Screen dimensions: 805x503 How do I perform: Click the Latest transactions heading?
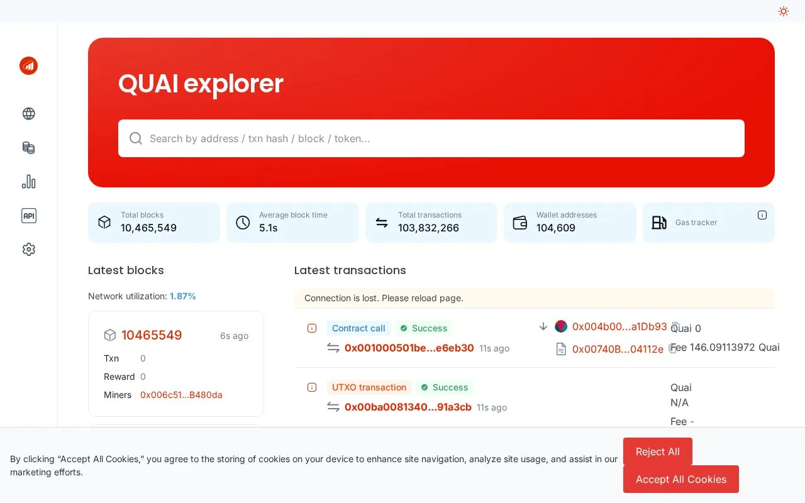coord(350,270)
